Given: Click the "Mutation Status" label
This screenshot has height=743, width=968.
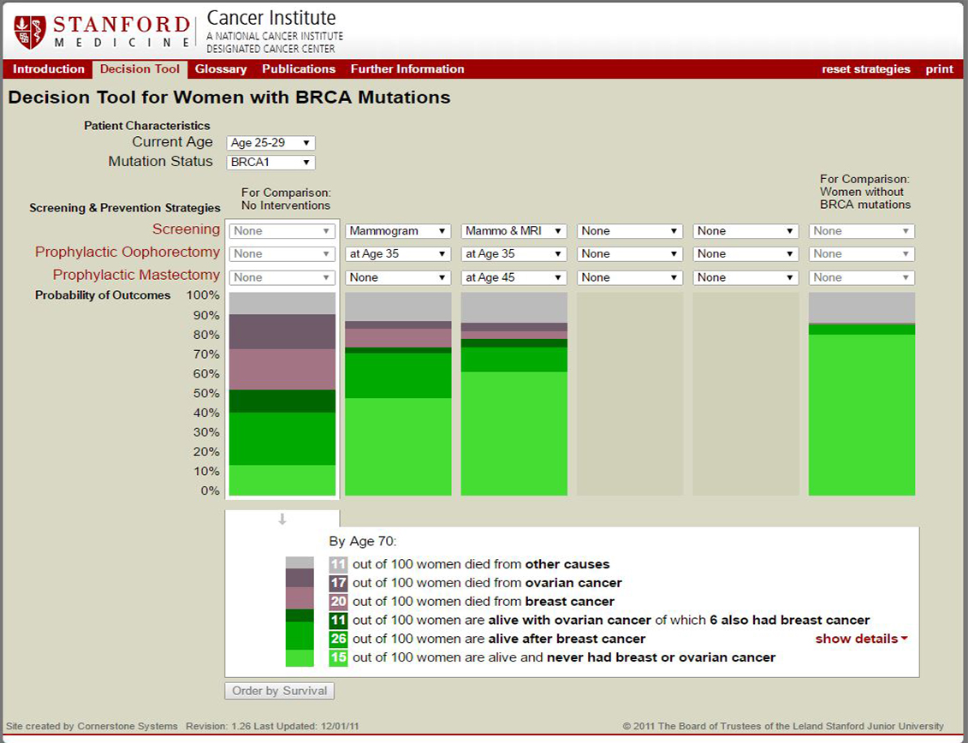Looking at the screenshot, I should click(x=161, y=162).
